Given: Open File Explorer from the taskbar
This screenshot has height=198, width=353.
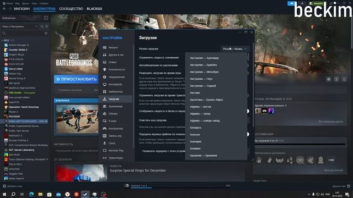Looking at the screenshot, I should coord(40,194).
